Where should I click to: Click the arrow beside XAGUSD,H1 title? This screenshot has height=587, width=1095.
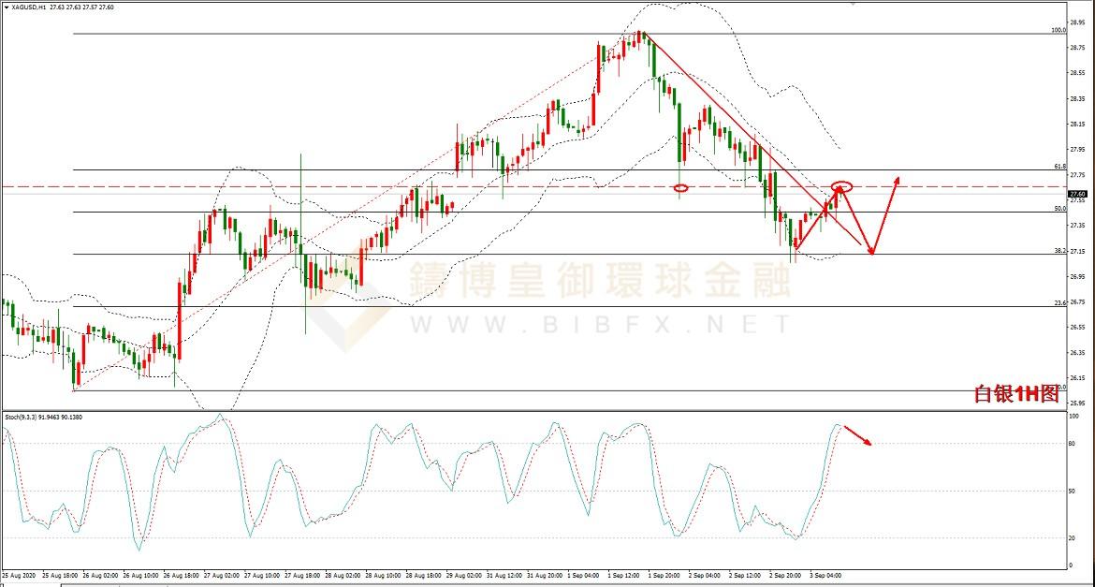5,7
